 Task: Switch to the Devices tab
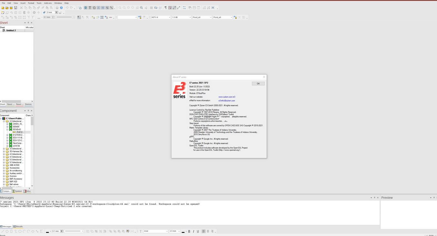point(28,104)
